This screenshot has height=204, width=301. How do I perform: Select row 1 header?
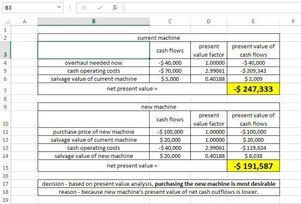(x=5, y=30)
